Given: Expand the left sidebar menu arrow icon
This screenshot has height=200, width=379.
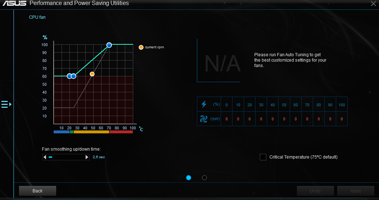Looking at the screenshot, I should pos(6,105).
